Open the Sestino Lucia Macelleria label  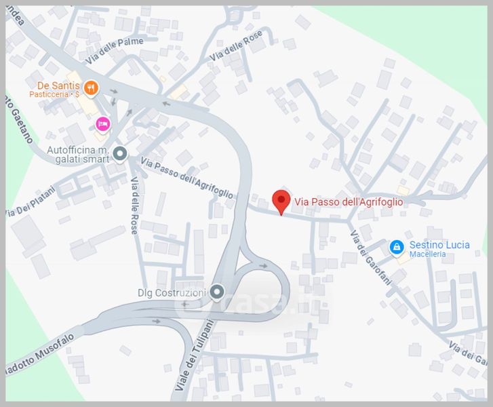tap(439, 249)
